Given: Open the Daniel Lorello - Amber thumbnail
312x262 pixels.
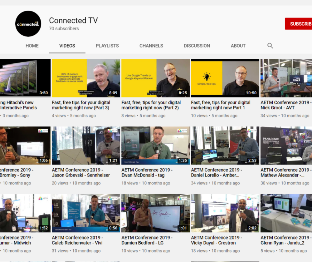Looking at the screenshot, I should click(225, 146).
